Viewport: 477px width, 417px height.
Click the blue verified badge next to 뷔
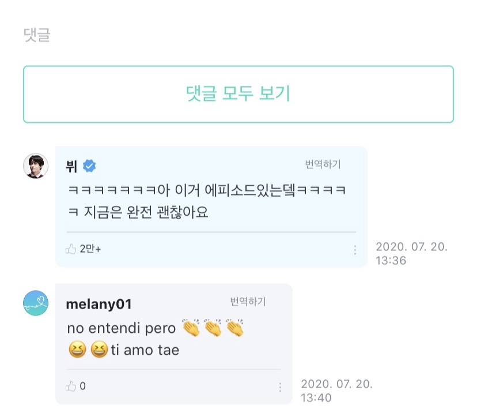click(x=88, y=164)
